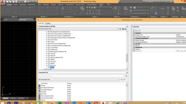This screenshot has height=104, width=186.
Task: Select the Map Image Contextual Tab item
Action: [x=58, y=52]
